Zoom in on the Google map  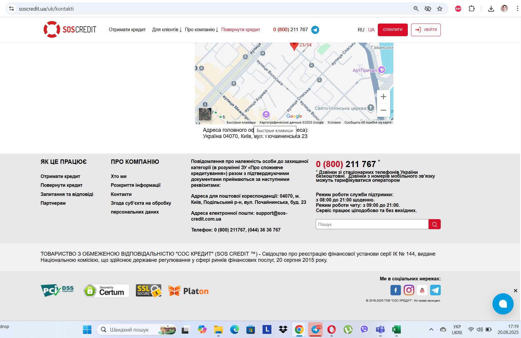pos(383,97)
